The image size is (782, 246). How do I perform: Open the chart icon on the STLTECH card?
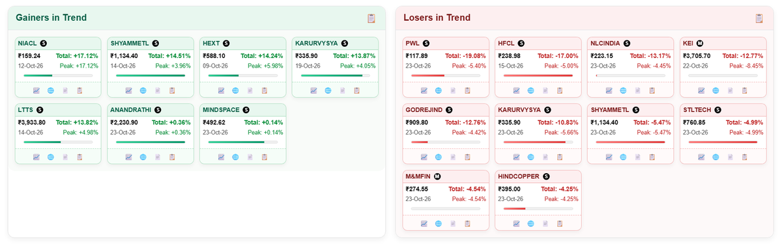pos(702,157)
